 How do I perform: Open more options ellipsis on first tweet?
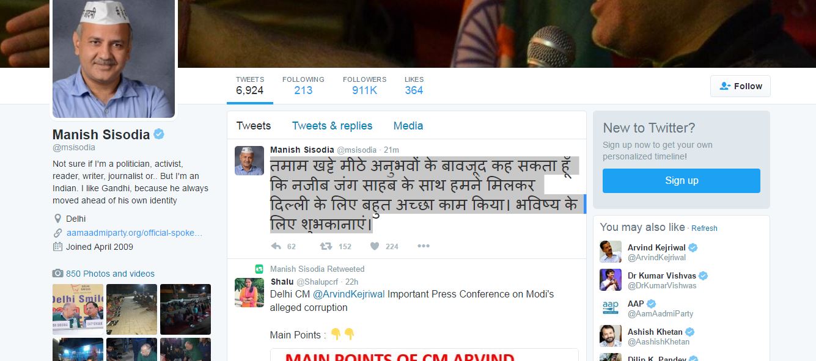[424, 246]
